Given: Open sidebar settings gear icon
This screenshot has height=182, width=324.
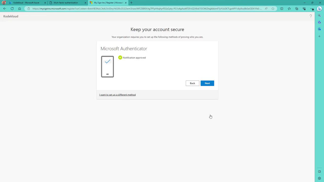Looking at the screenshot, I should pos(319,178).
